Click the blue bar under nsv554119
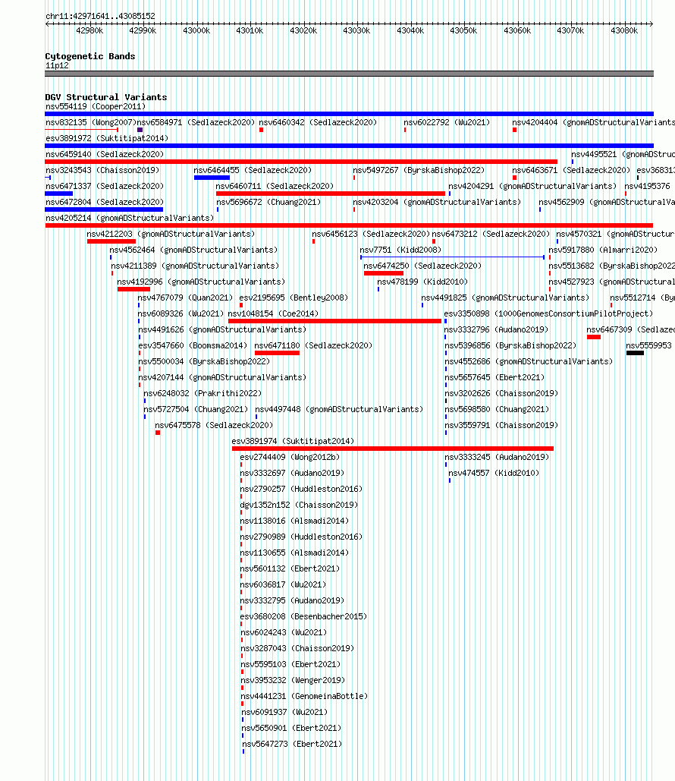This screenshot has height=781, width=675. tap(349, 114)
